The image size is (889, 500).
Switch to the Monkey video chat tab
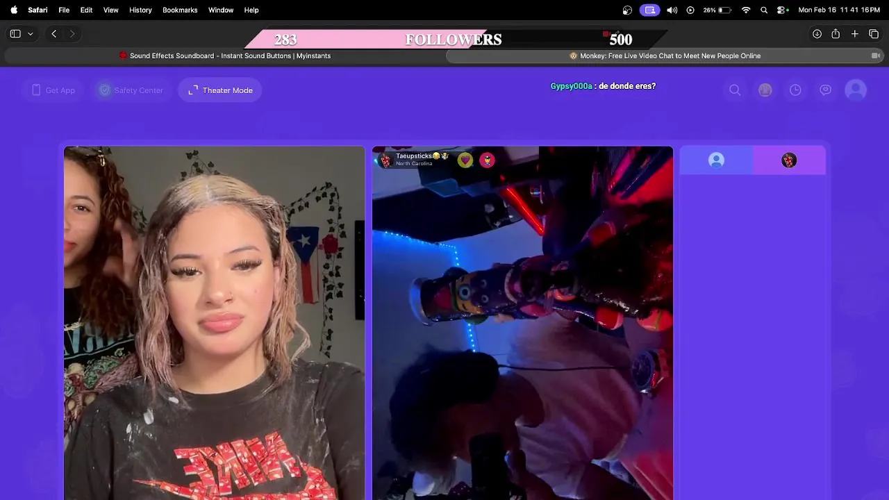[665, 56]
